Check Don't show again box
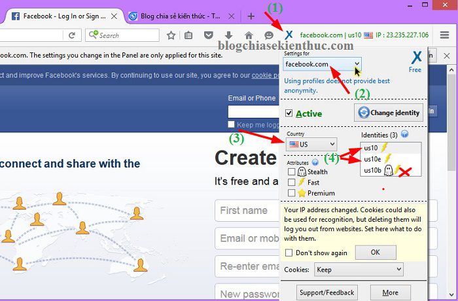This screenshot has width=458, height=301. point(289,253)
